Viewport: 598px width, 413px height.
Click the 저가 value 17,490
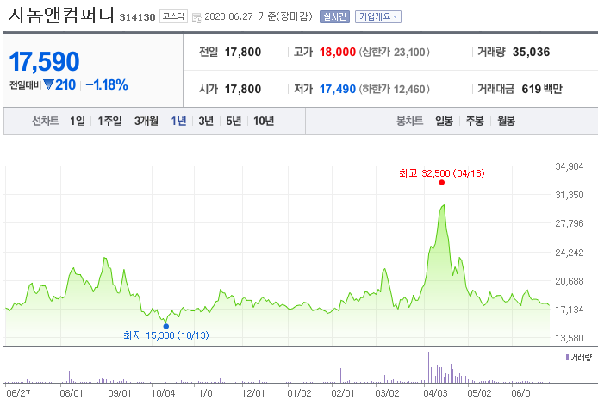tap(338, 89)
